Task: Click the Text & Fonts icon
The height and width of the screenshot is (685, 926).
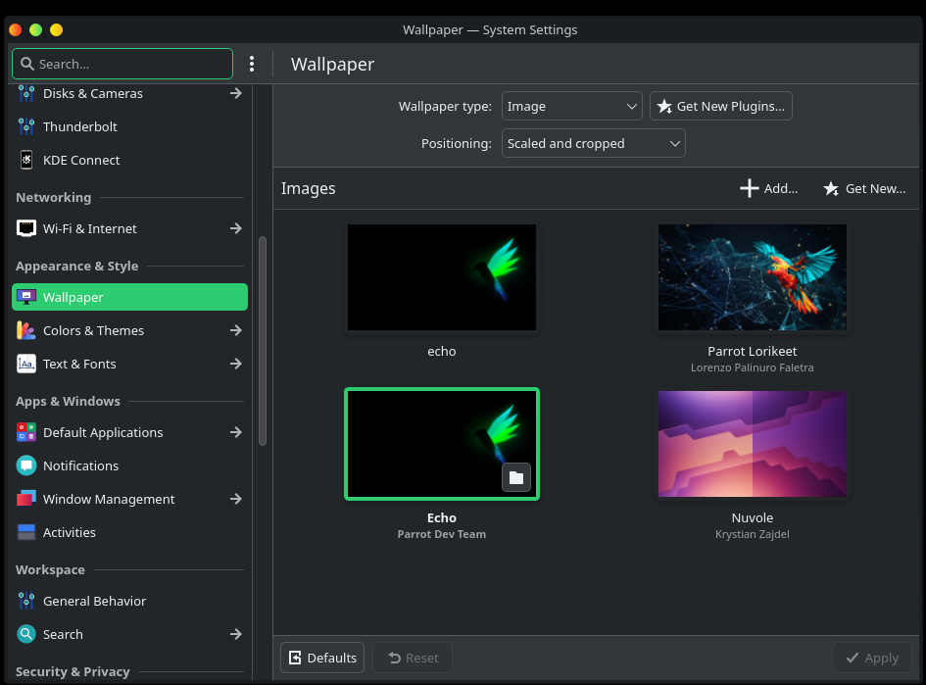Action: coord(26,364)
